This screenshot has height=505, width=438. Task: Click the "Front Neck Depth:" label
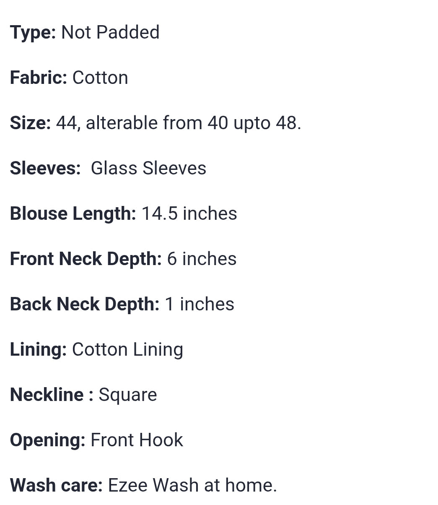pyautogui.click(x=86, y=259)
